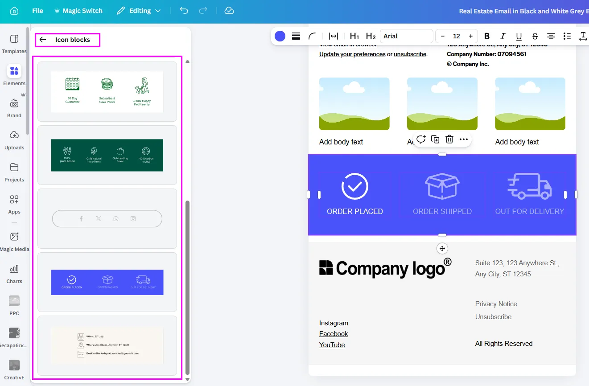The image size is (589, 386).
Task: Open the Magic Switch menu
Action: click(x=78, y=11)
